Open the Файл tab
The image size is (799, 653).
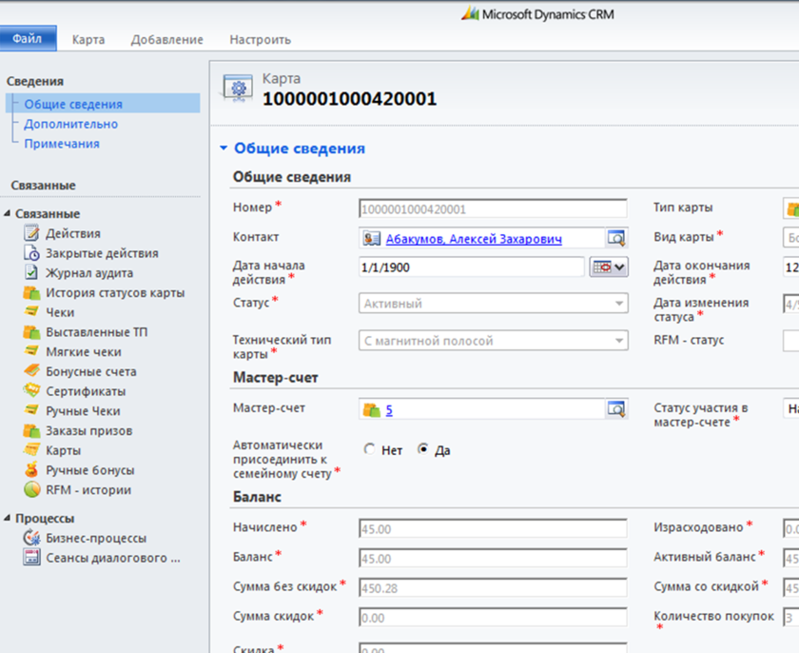28,39
